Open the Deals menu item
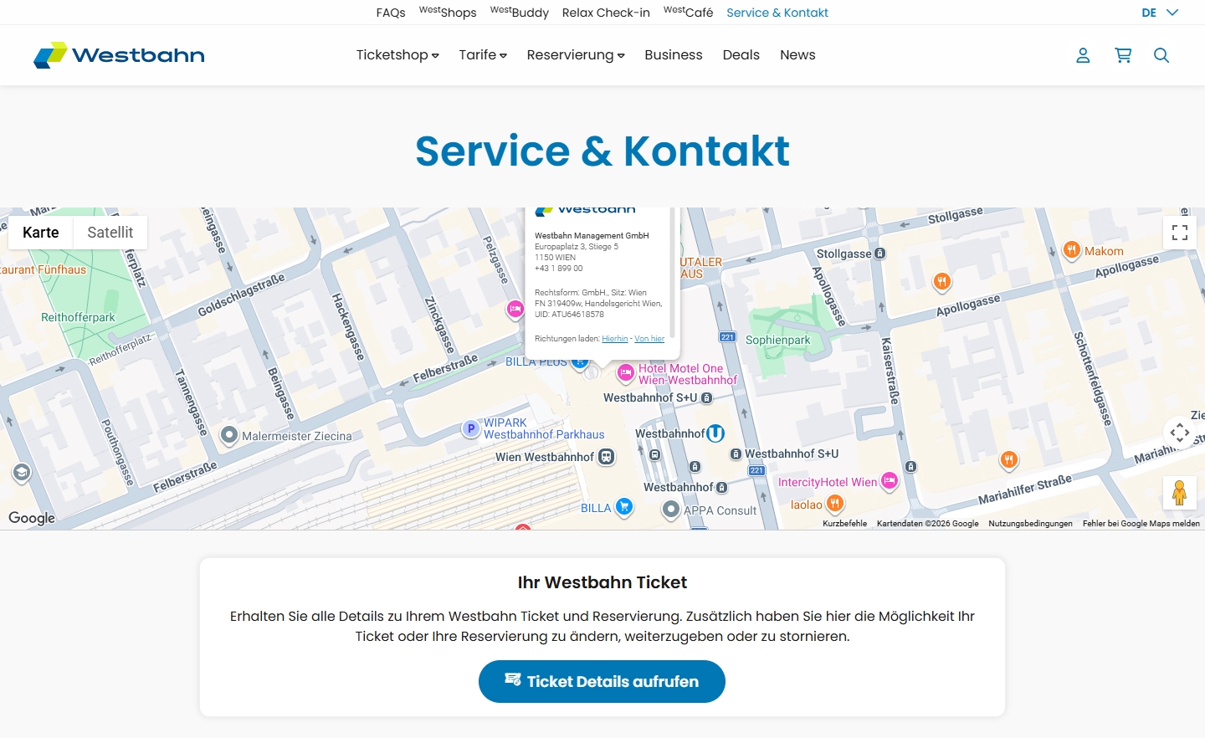This screenshot has height=738, width=1205. coord(741,55)
